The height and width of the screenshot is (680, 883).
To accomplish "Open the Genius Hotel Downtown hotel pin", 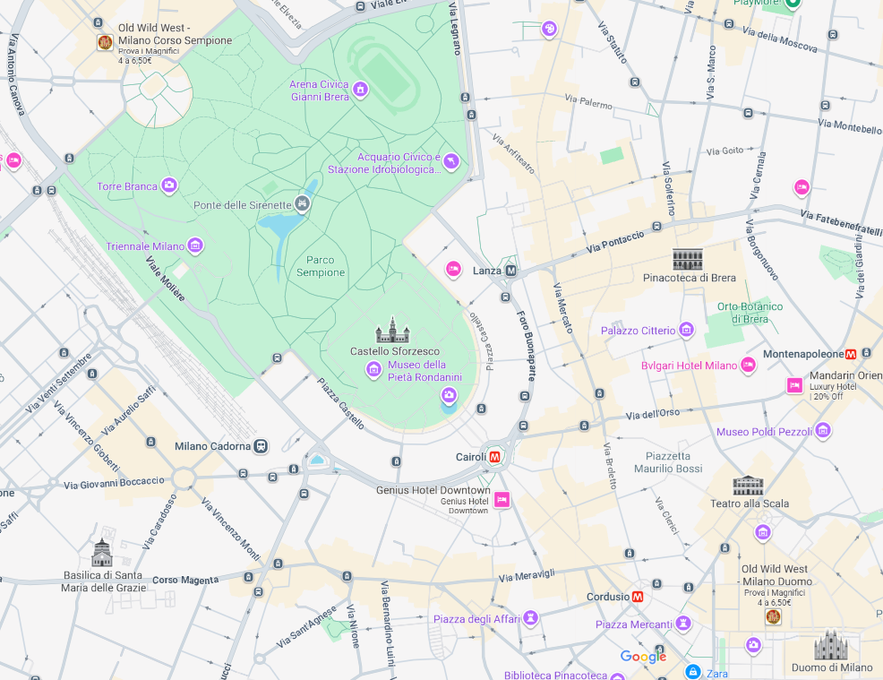I will click(x=502, y=499).
